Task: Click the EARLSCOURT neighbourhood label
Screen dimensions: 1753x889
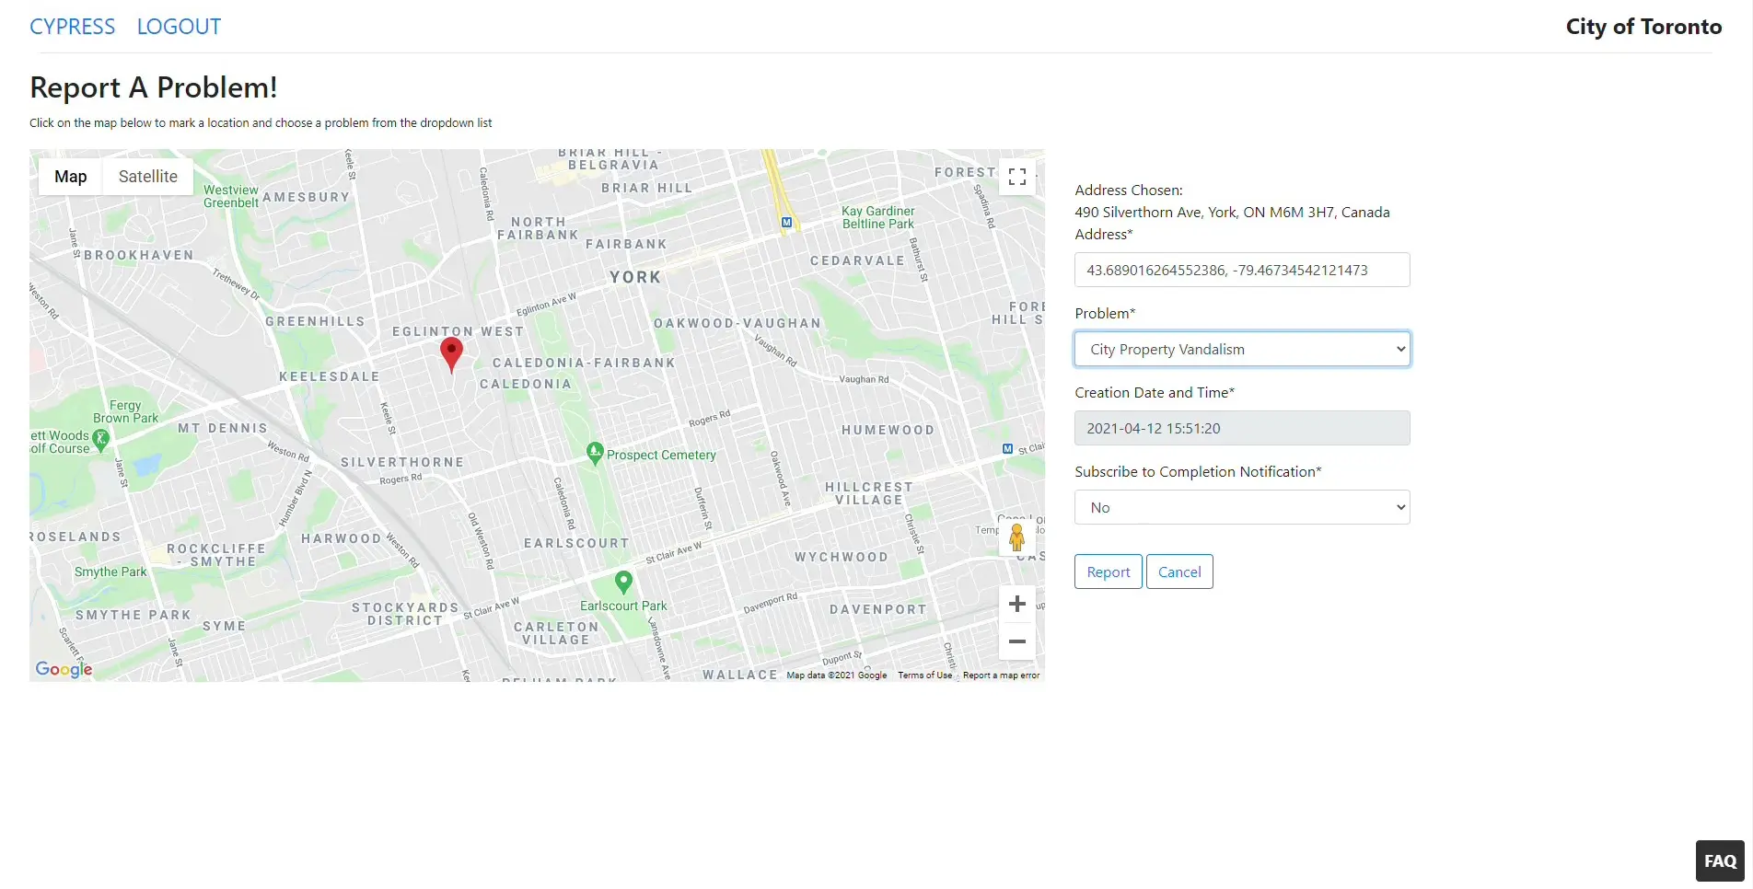Action: 576,543
